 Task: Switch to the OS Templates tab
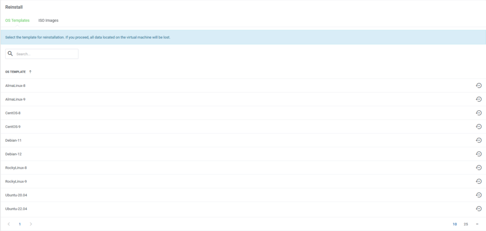[18, 20]
